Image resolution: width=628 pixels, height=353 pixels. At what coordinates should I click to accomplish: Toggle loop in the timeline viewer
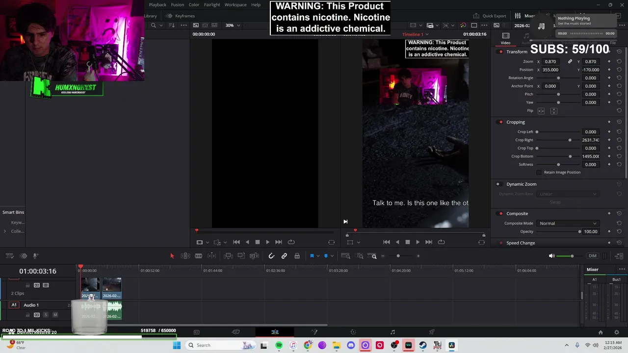441,242
